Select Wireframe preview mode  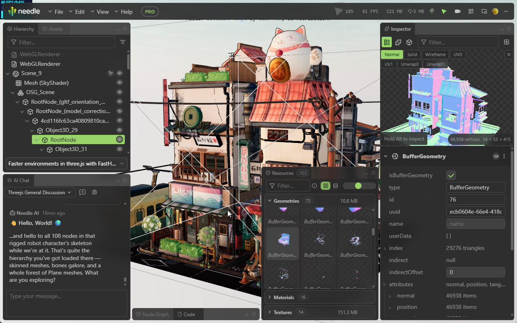(x=435, y=55)
